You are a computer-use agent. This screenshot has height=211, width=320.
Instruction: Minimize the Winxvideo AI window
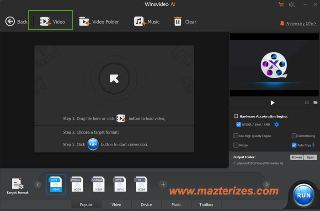[x=305, y=4]
